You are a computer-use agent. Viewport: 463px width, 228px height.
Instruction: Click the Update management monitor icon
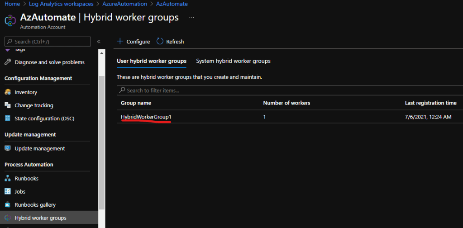(x=7, y=148)
